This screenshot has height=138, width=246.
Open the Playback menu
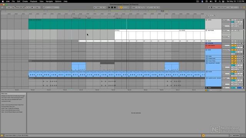[33, 2]
